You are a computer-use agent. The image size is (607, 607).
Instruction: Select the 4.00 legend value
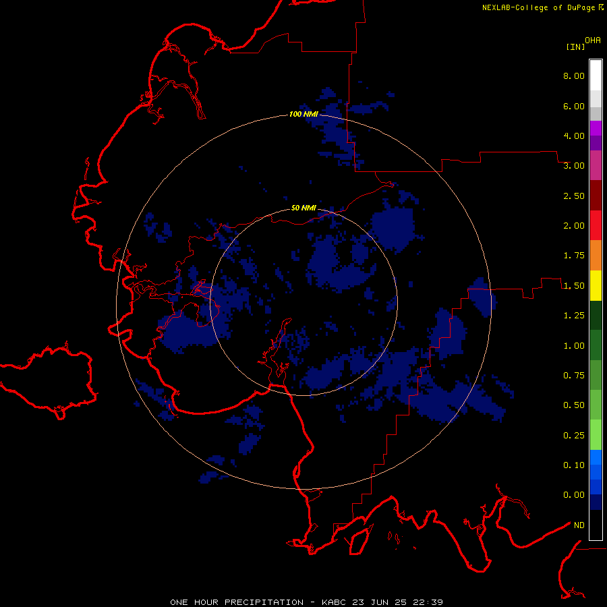tap(574, 136)
